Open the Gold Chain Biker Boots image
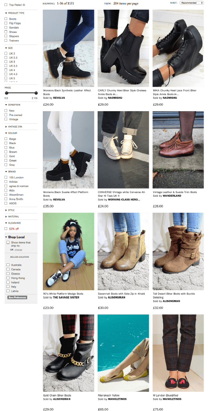 [x=68, y=353]
